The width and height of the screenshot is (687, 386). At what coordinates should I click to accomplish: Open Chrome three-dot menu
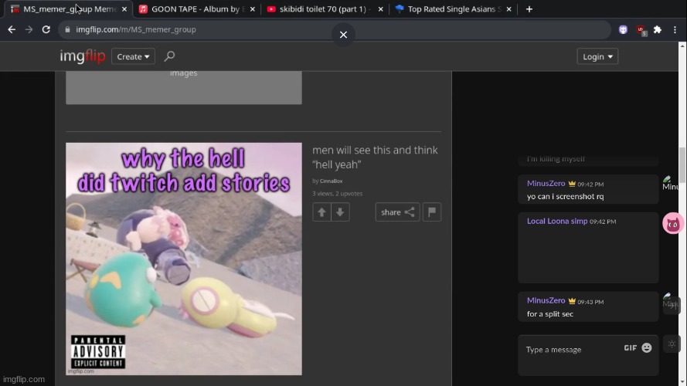675,29
